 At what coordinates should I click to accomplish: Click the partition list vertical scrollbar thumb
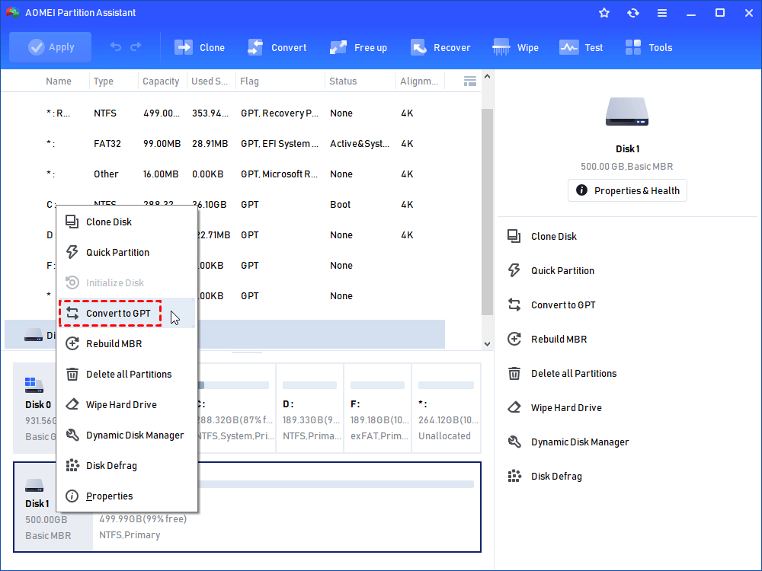click(487, 212)
